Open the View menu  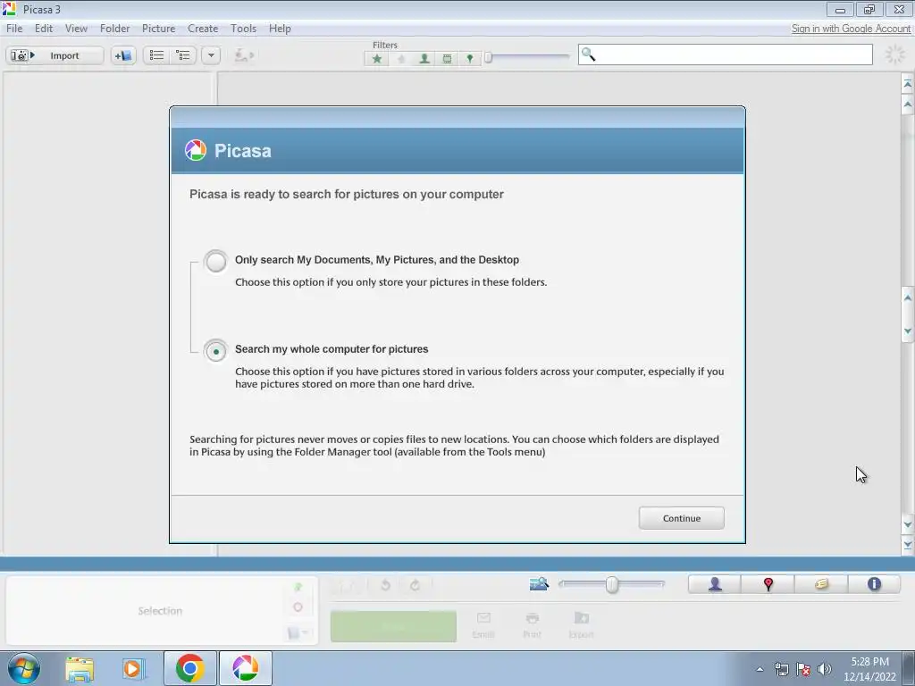click(76, 28)
